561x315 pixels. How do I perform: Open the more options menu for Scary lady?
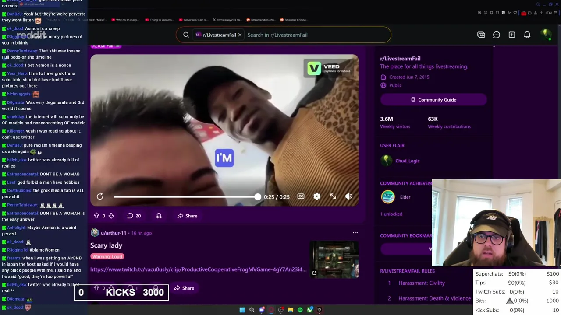click(355, 233)
